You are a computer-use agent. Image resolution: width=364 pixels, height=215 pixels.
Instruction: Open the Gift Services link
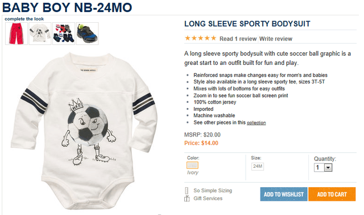(x=208, y=199)
